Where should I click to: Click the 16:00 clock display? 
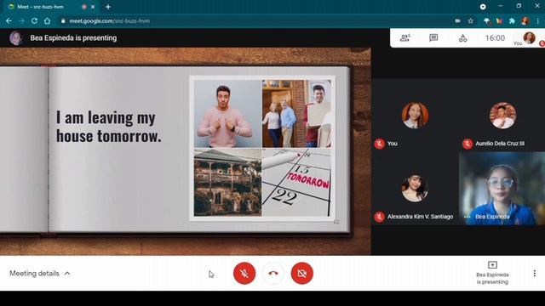[x=495, y=37]
